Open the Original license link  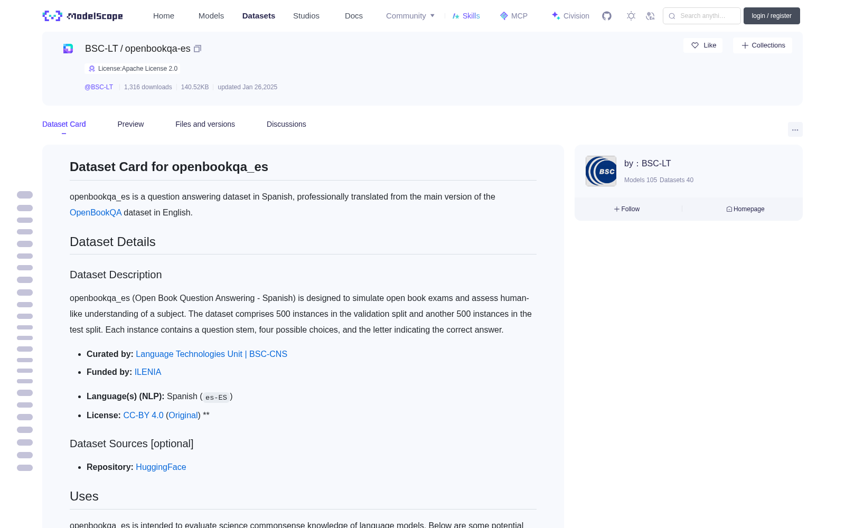pos(183,415)
